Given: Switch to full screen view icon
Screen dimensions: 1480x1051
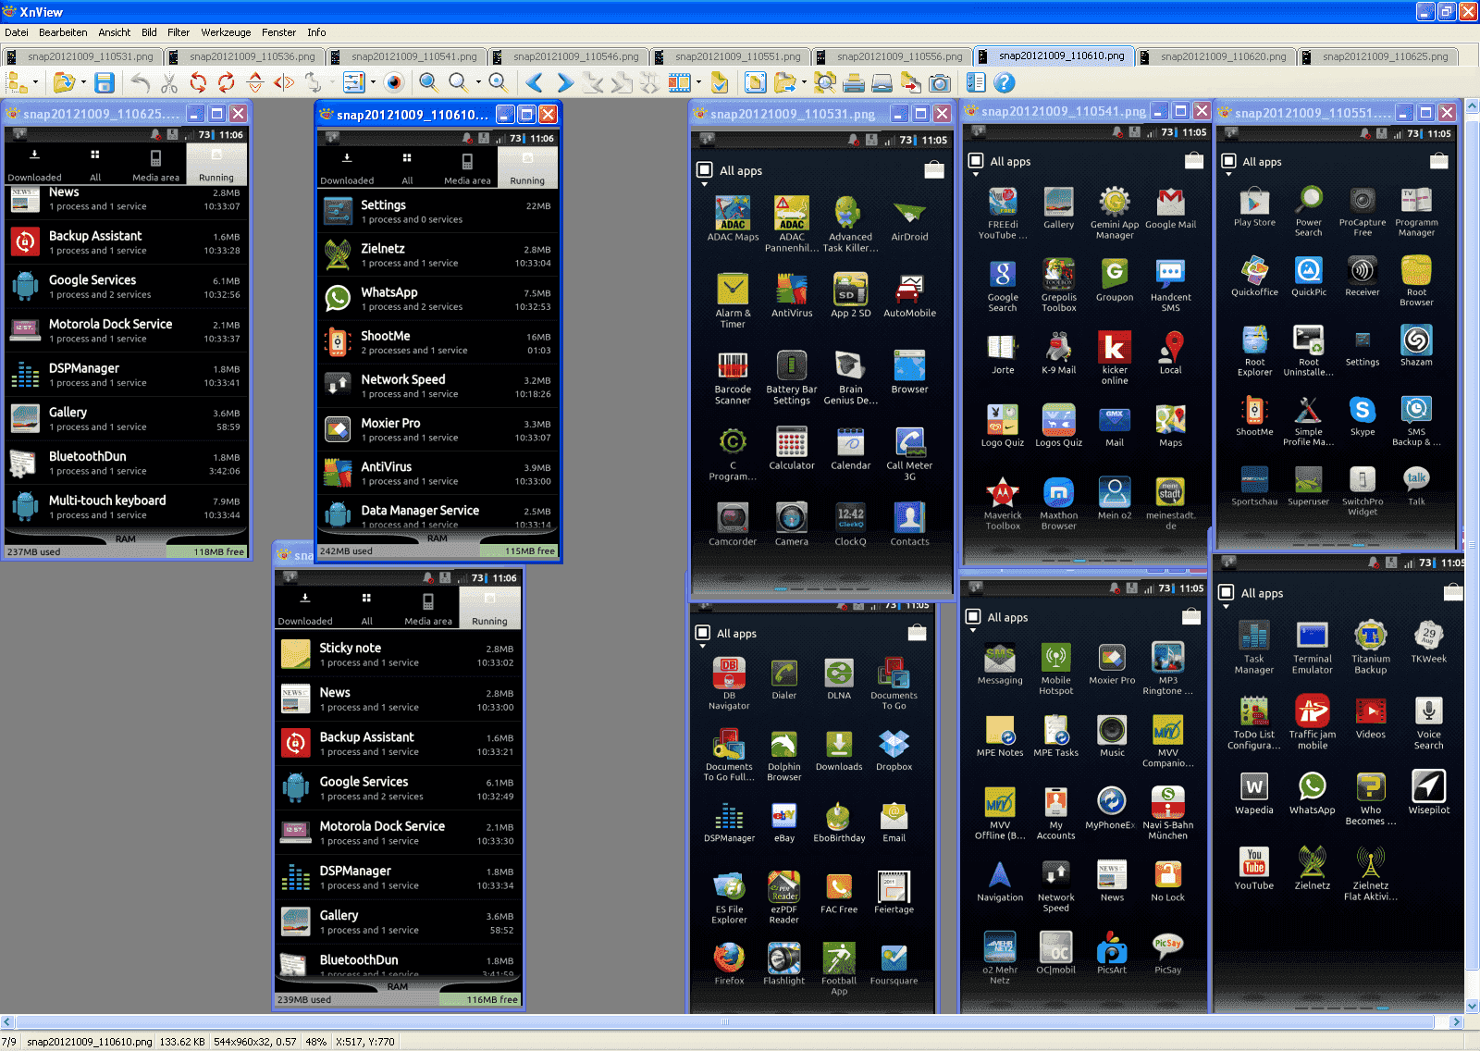Looking at the screenshot, I should [756, 83].
